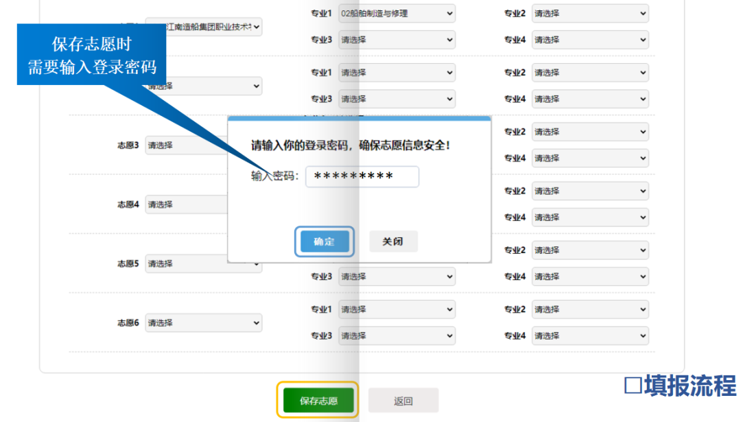Click the 志愿3 row label
Screen dimensions: 741x422
click(128, 145)
